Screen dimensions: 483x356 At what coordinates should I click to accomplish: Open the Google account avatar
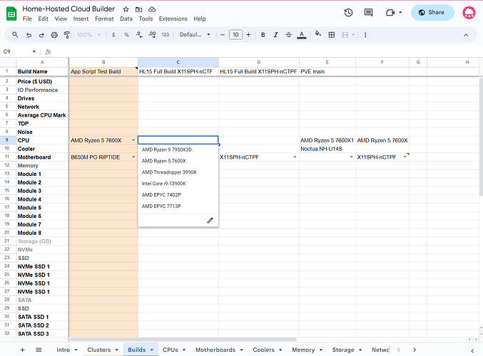[x=469, y=13]
